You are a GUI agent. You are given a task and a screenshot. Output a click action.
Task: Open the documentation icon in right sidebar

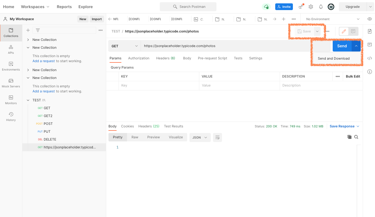370,31
